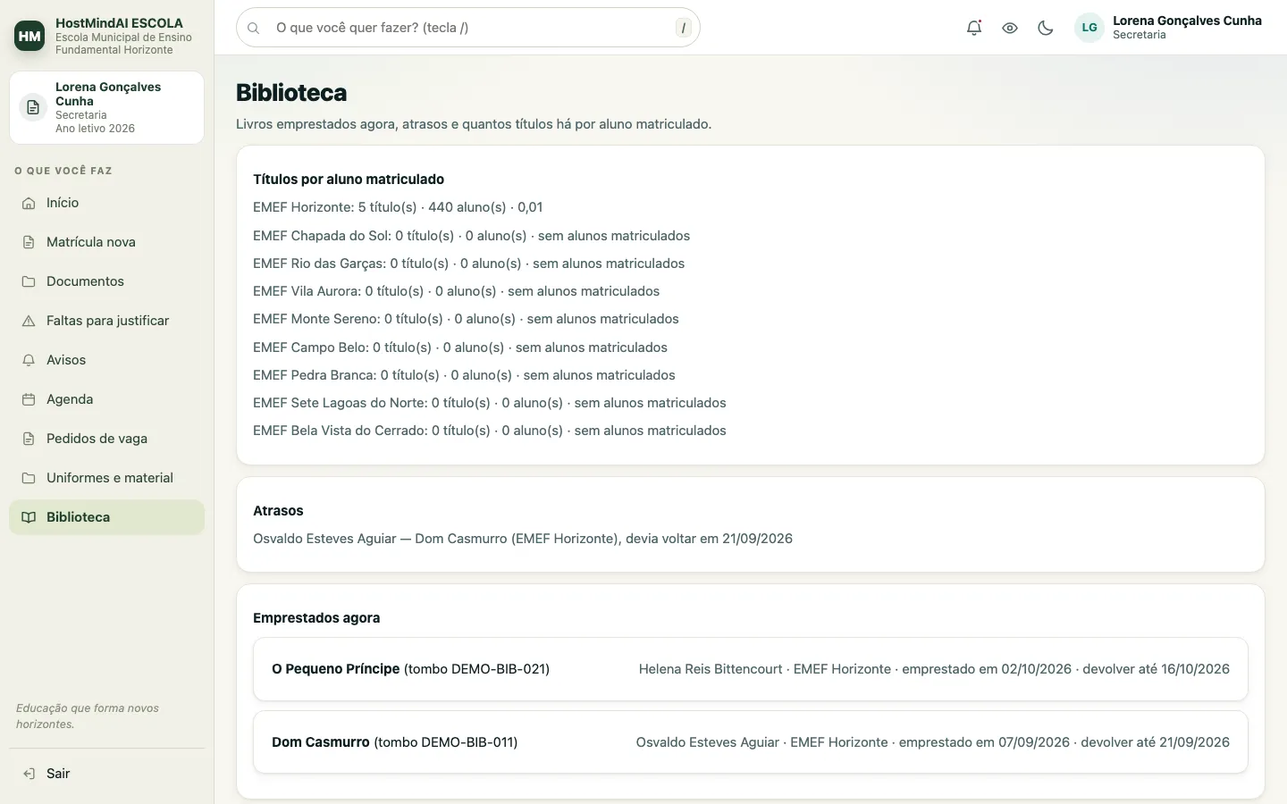This screenshot has width=1287, height=804.
Task: Click the Documentos folder icon
Action: [x=29, y=281]
